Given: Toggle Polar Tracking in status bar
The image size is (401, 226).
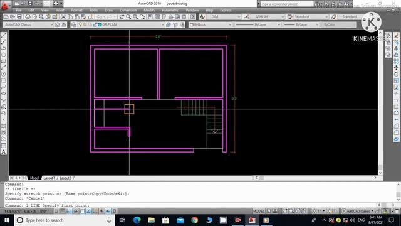Looking at the screenshot, I should (76, 211).
